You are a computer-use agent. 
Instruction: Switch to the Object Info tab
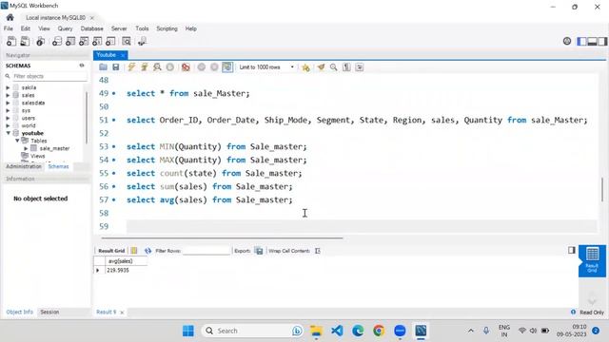pyautogui.click(x=19, y=312)
